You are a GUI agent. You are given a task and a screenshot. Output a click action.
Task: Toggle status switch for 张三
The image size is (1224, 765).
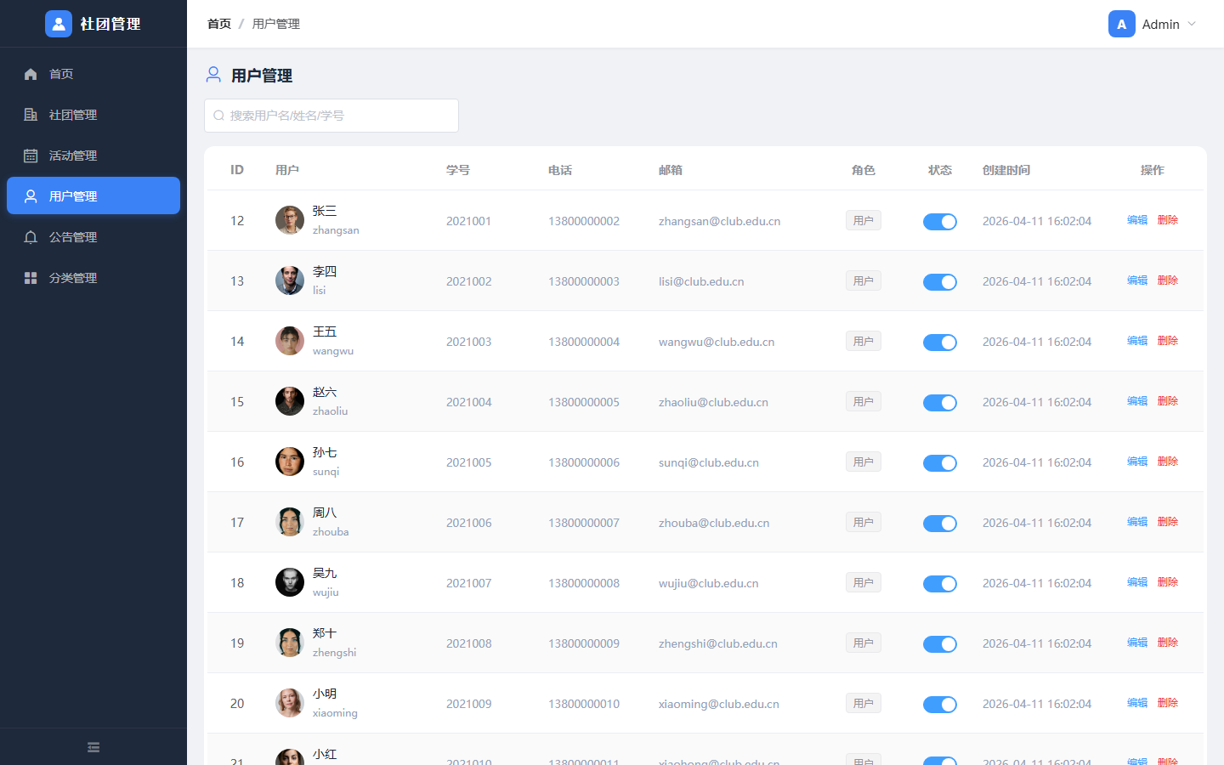point(940,222)
